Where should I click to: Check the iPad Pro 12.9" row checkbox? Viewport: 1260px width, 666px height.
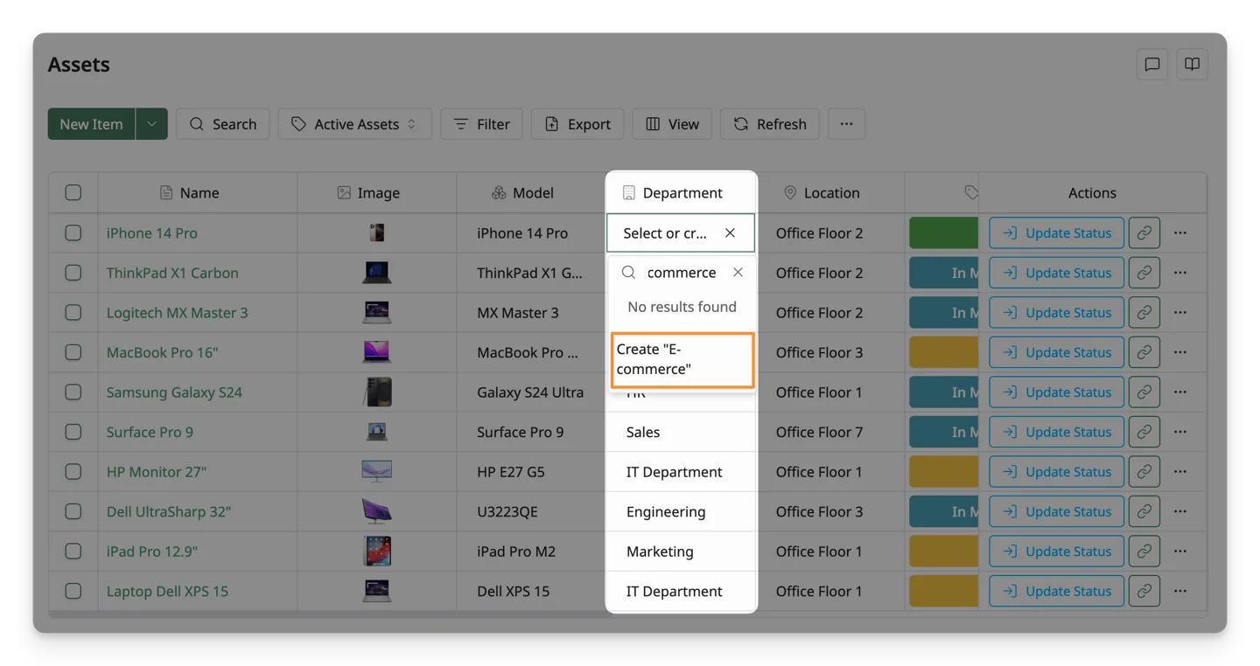coord(73,551)
